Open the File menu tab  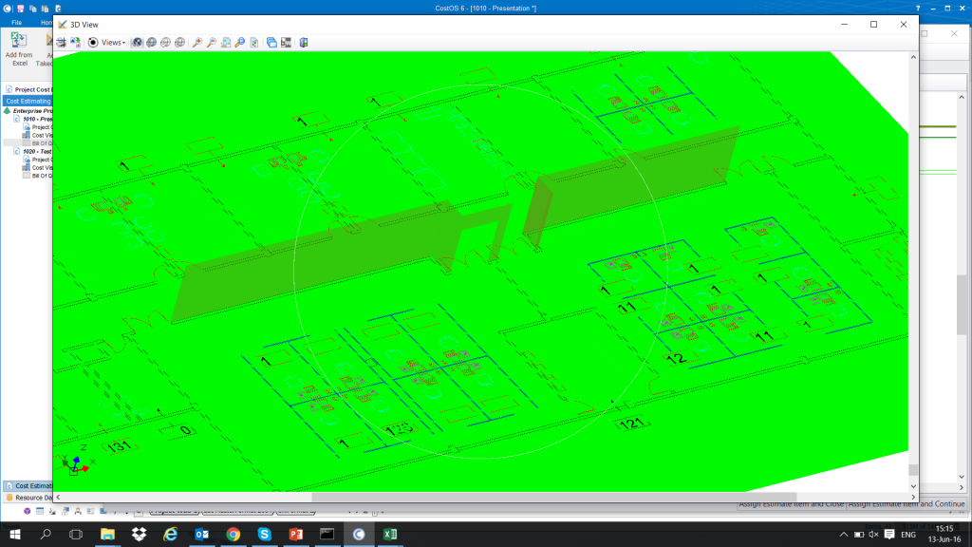(x=17, y=22)
